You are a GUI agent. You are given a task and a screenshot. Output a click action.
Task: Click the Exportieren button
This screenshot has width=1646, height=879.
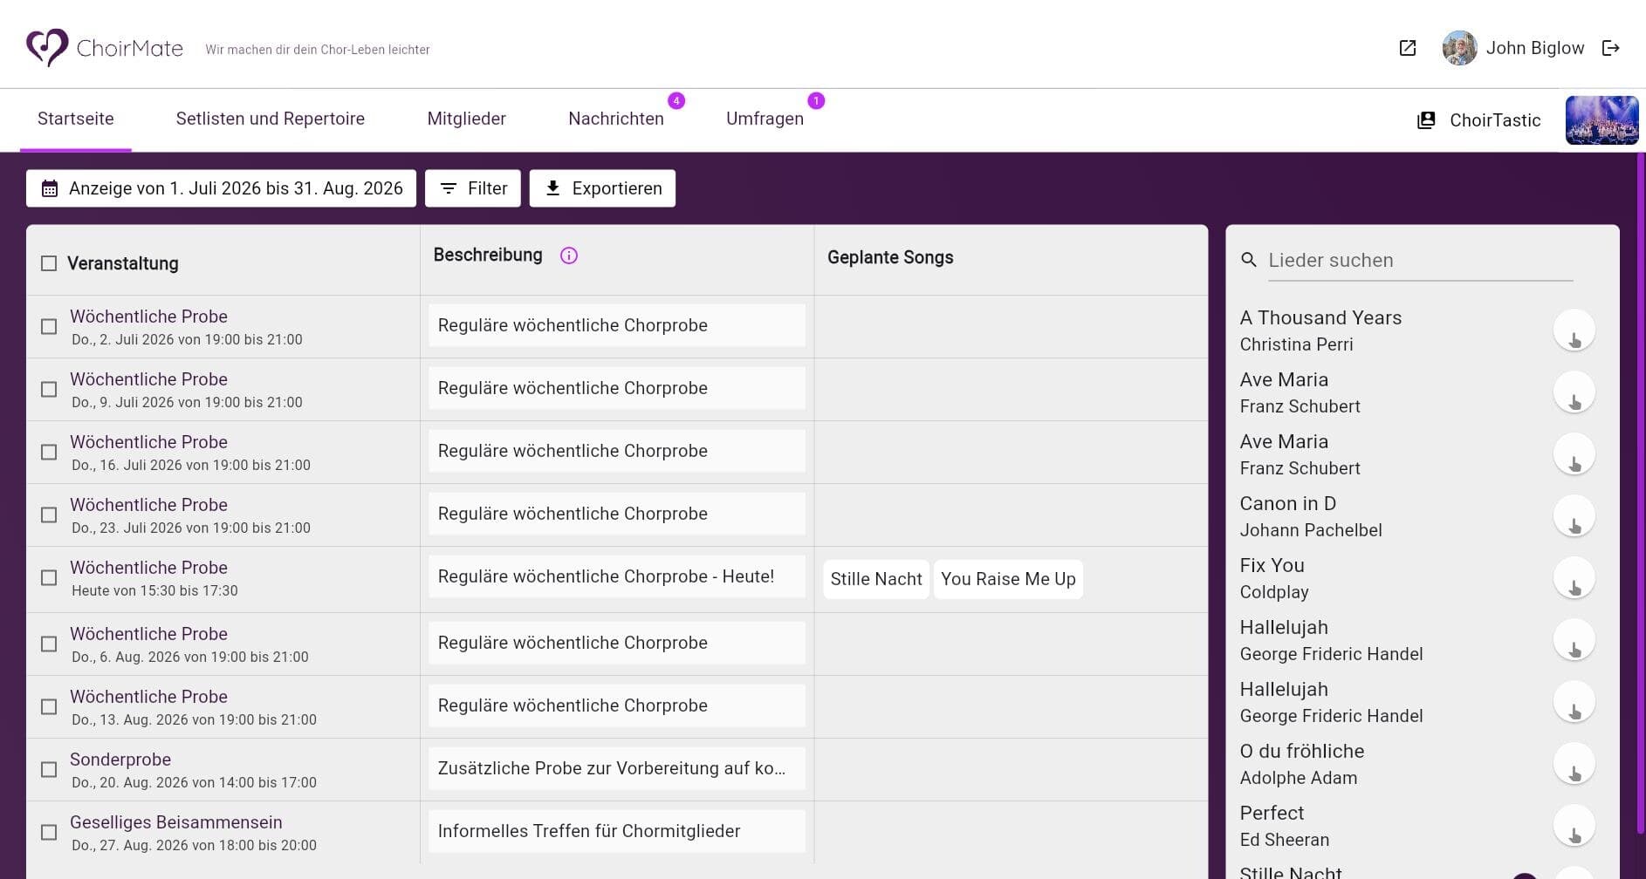tap(602, 188)
